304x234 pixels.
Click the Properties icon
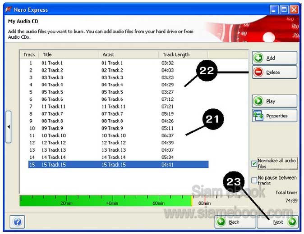pyautogui.click(x=258, y=116)
